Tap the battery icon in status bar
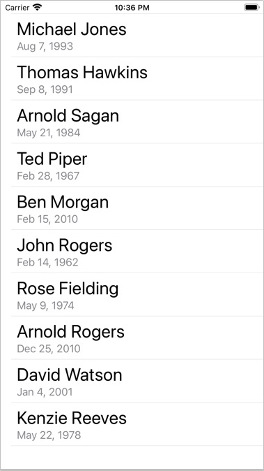This screenshot has height=471, width=264. pyautogui.click(x=251, y=8)
